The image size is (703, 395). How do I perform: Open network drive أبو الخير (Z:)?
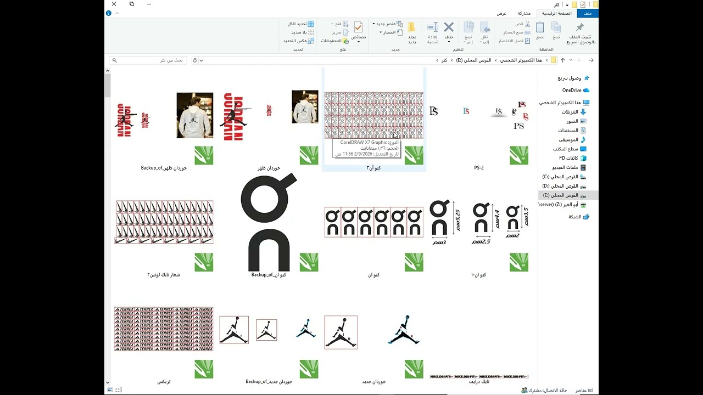(x=562, y=205)
